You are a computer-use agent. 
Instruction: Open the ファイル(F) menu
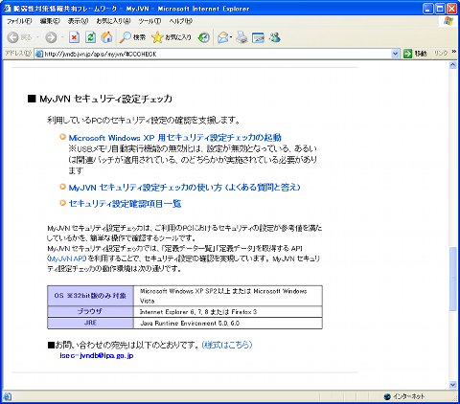coord(19,21)
